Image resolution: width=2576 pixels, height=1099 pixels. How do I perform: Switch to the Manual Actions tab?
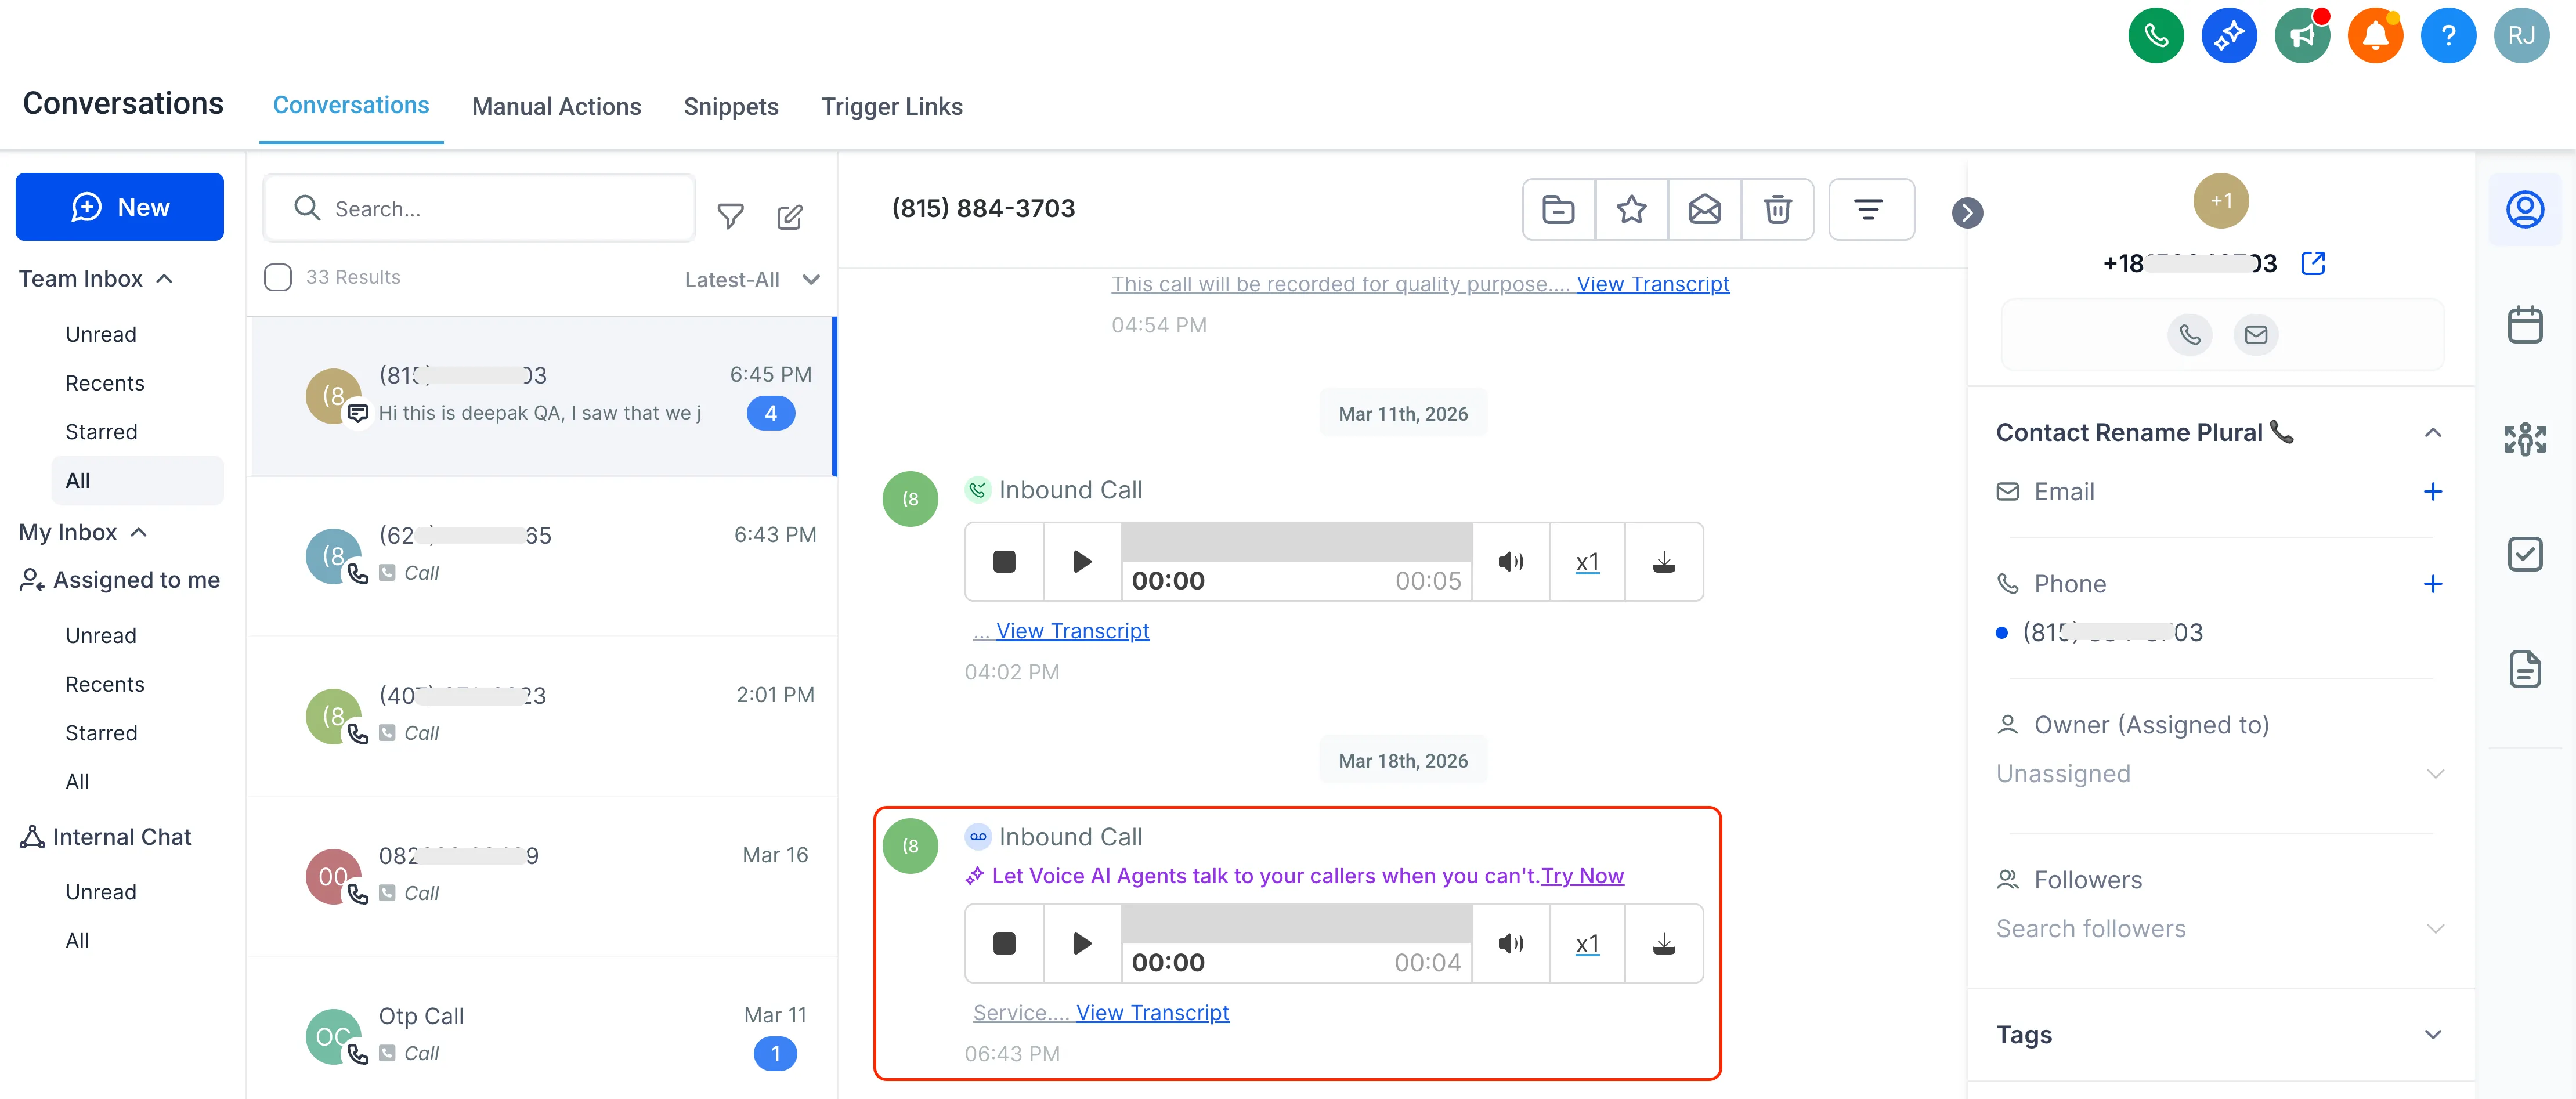pyautogui.click(x=556, y=107)
